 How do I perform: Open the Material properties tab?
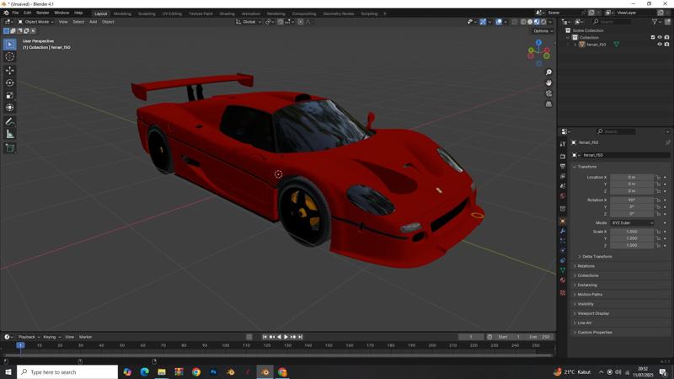point(563,280)
